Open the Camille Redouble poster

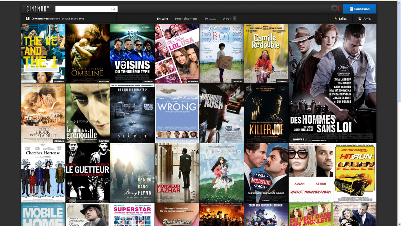(x=266, y=53)
